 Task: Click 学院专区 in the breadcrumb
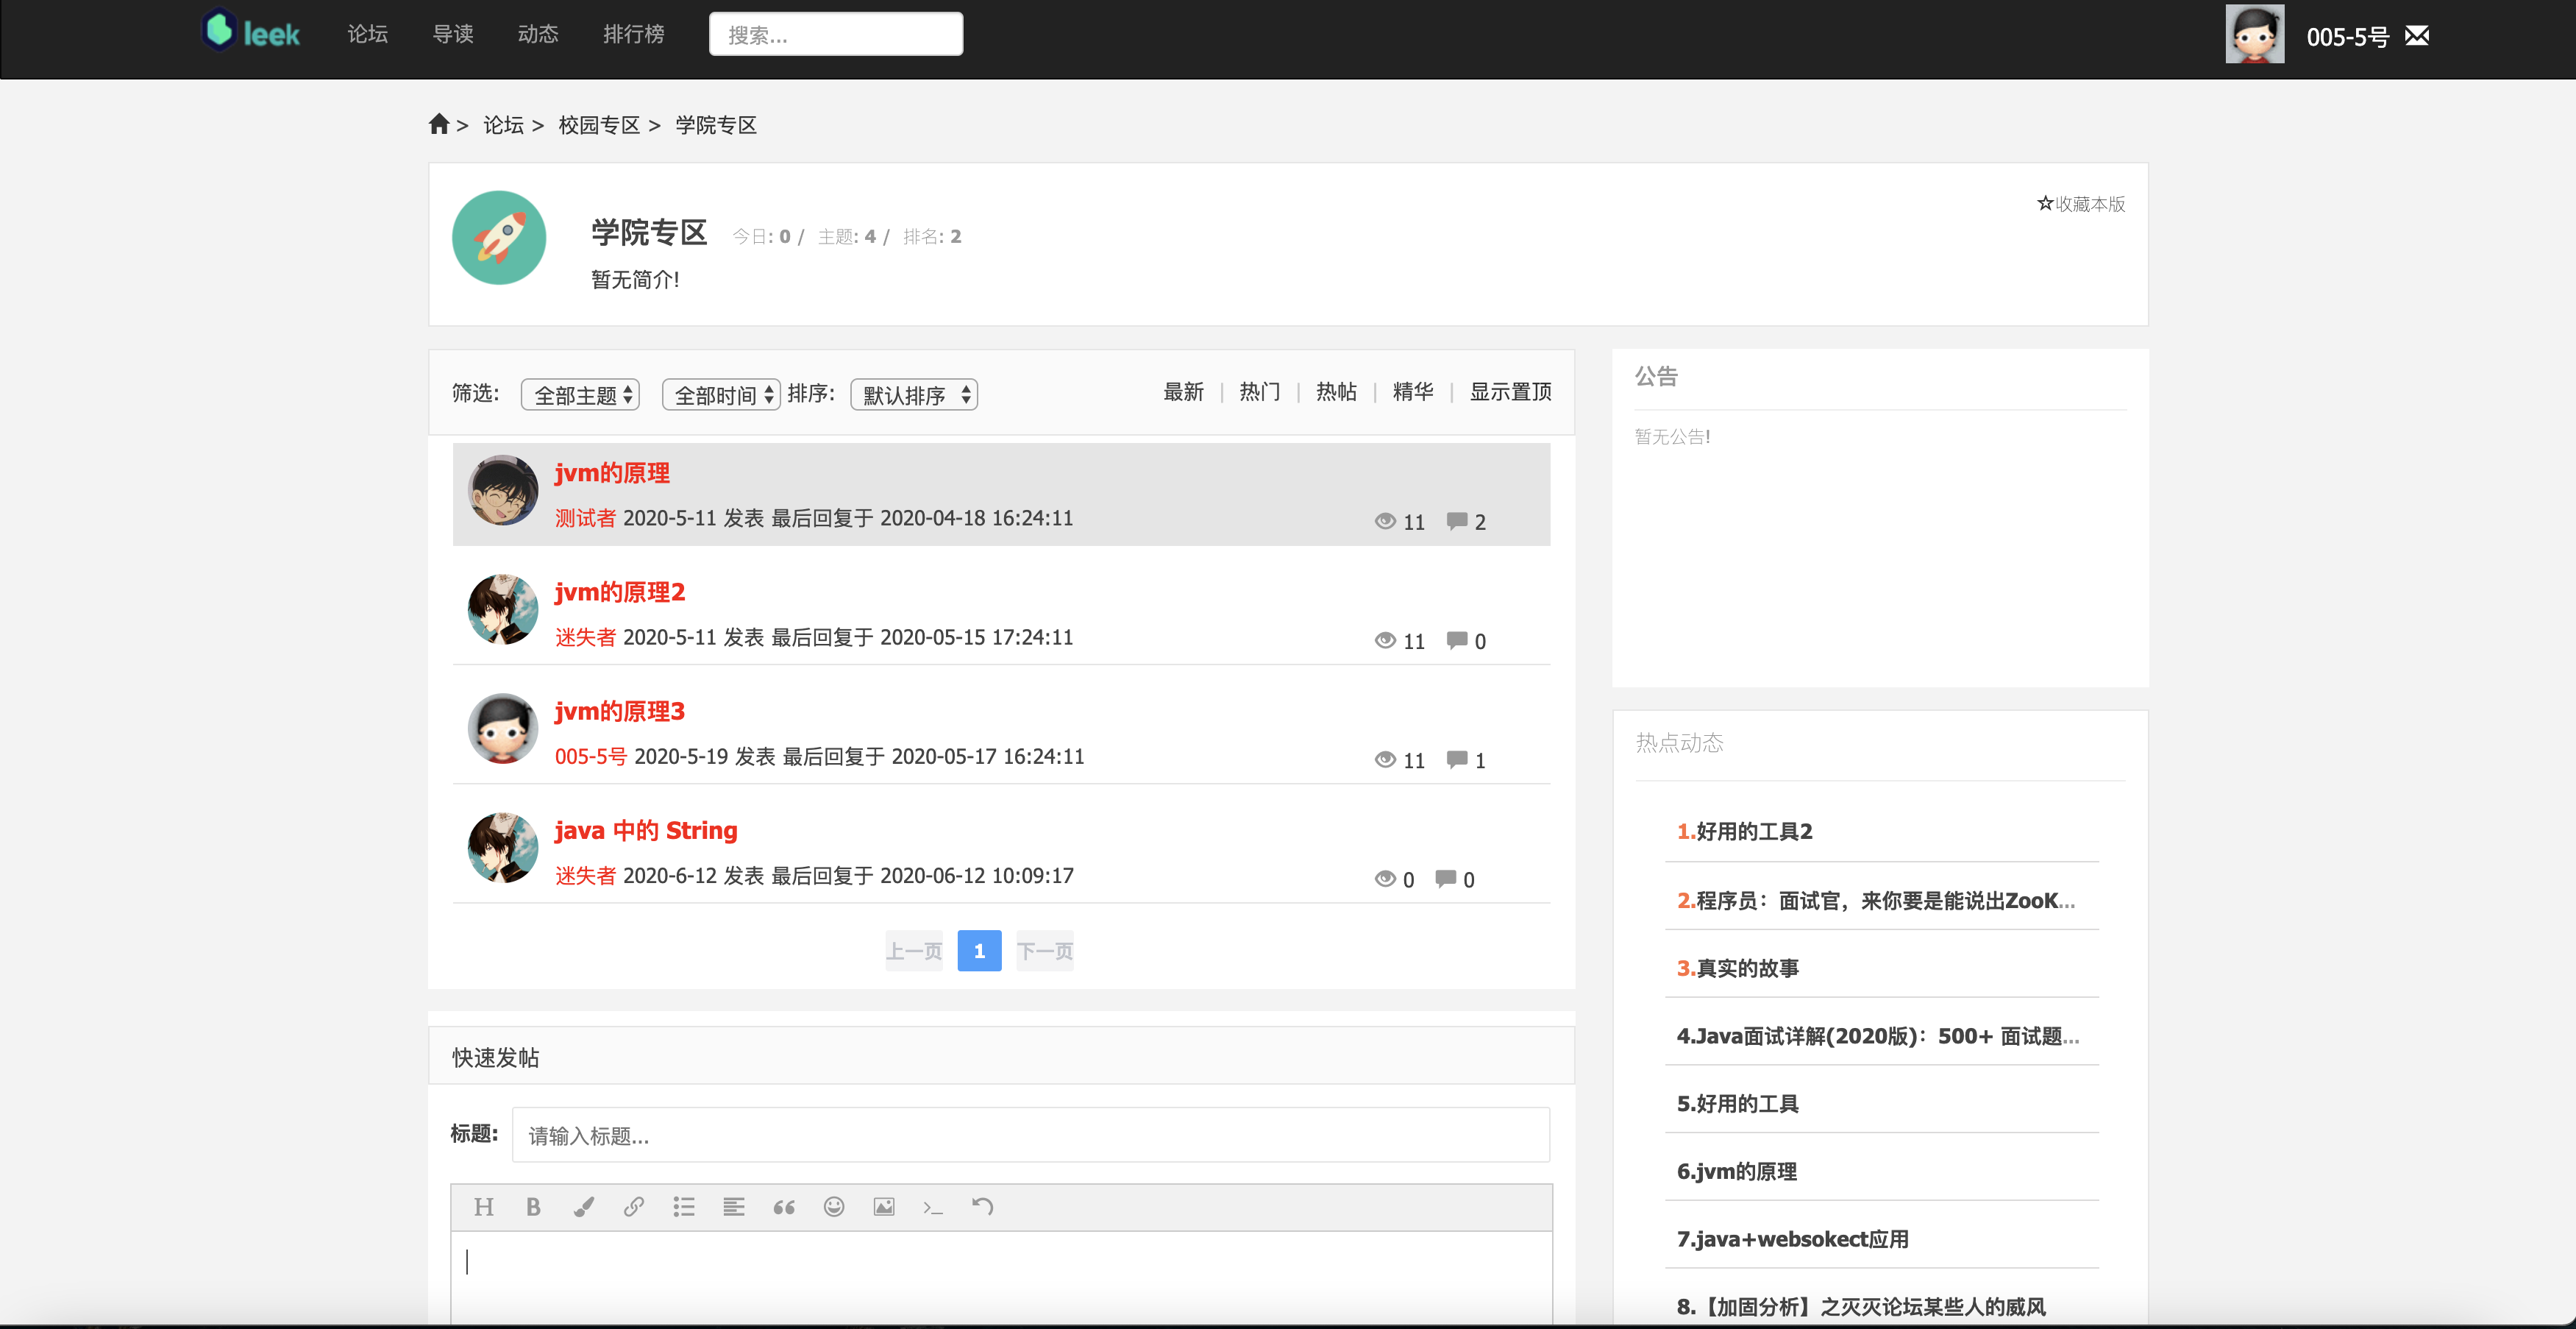(716, 125)
